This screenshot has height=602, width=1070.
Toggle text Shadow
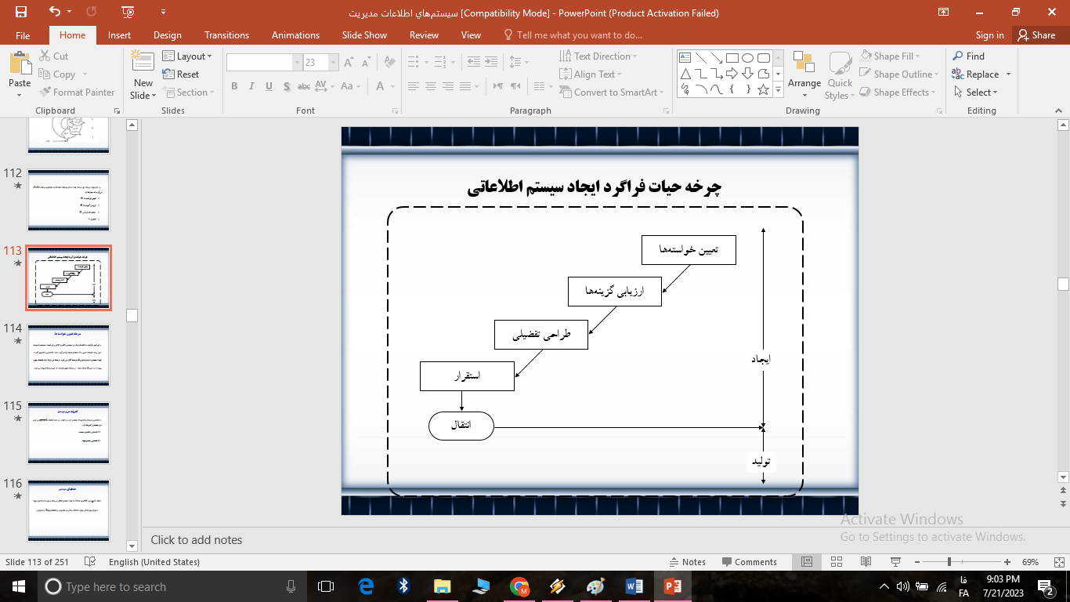(x=286, y=86)
